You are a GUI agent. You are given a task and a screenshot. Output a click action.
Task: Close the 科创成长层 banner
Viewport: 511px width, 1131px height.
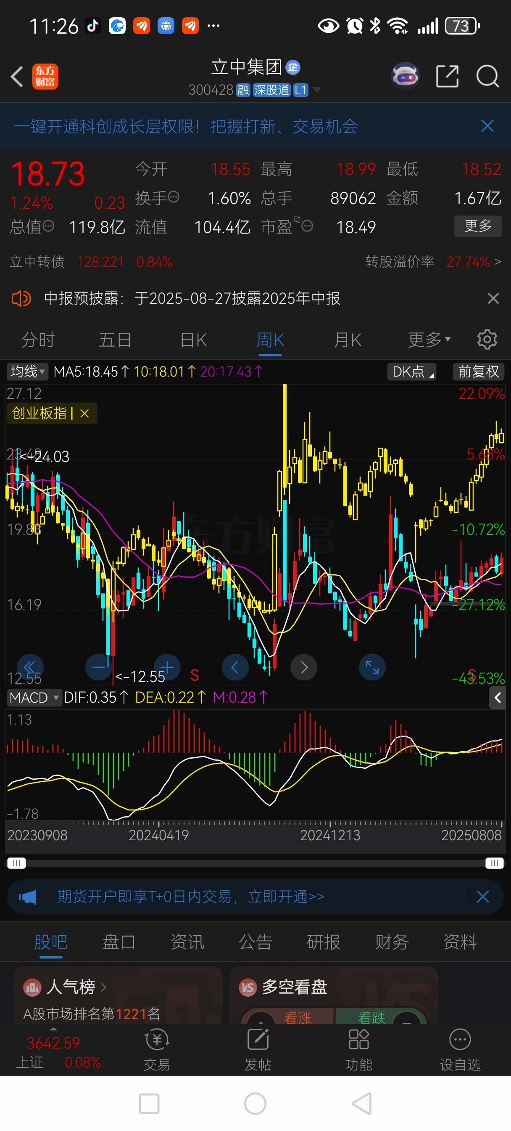(487, 127)
